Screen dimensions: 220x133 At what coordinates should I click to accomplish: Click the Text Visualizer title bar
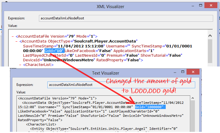(x=105, y=73)
